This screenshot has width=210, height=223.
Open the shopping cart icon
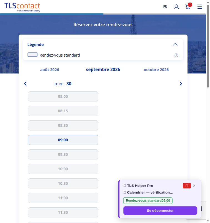(188, 6)
